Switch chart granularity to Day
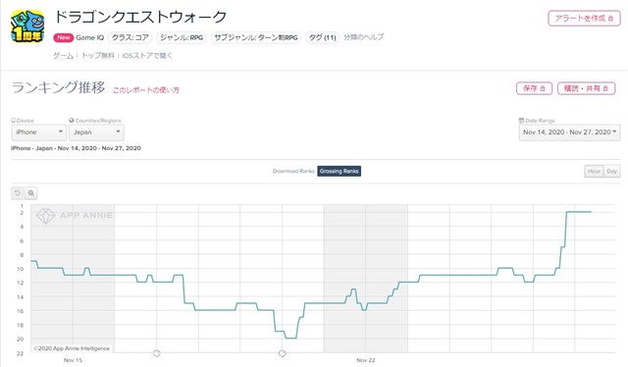The height and width of the screenshot is (367, 628). click(611, 171)
